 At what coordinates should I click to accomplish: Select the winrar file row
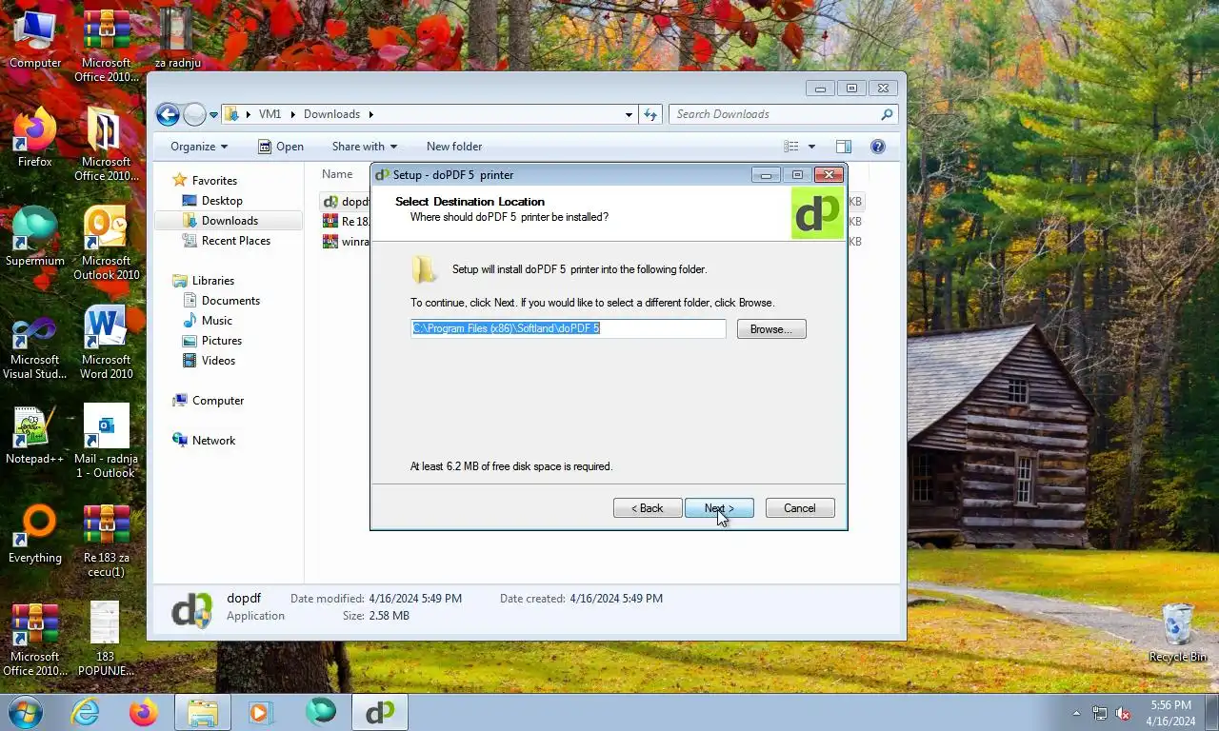click(x=347, y=242)
